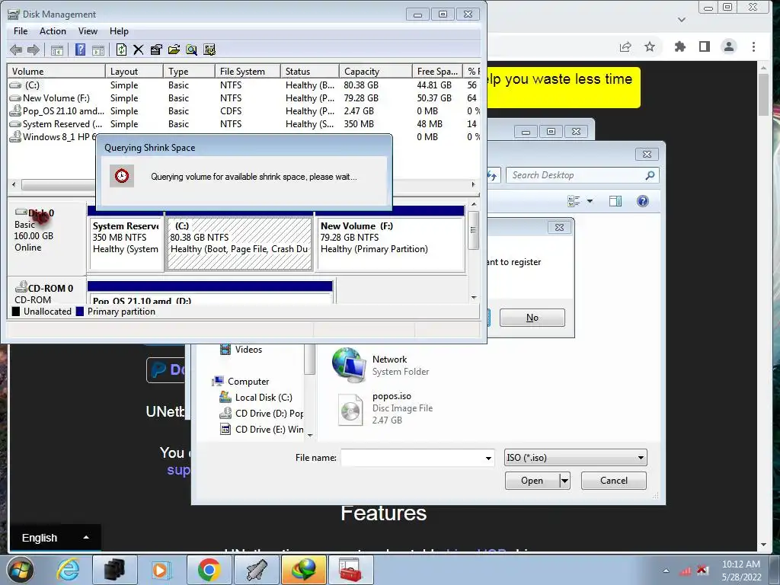Open Internet Explorer from the taskbar
Image resolution: width=780 pixels, height=585 pixels.
pyautogui.click(x=68, y=570)
